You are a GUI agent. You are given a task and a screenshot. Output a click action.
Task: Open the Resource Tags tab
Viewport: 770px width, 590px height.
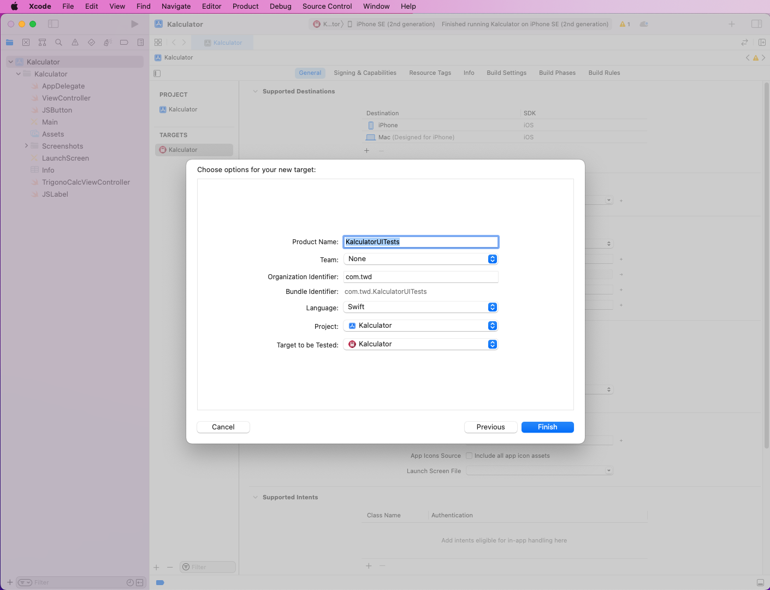430,73
